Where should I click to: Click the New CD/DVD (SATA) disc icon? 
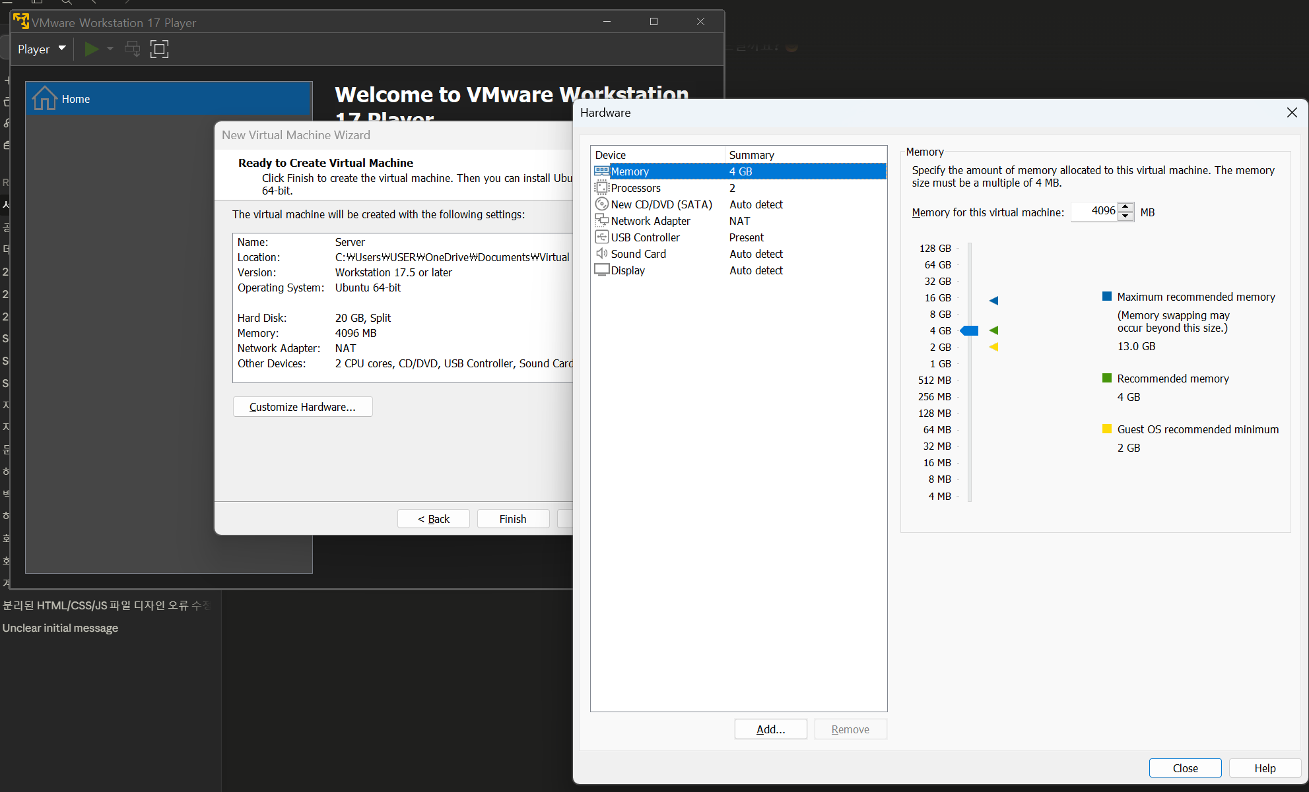tap(601, 204)
